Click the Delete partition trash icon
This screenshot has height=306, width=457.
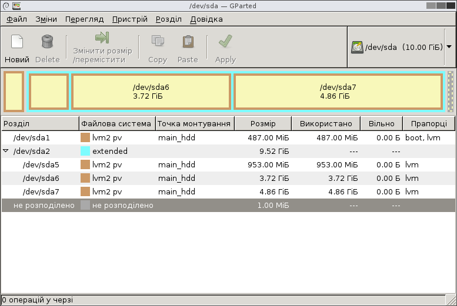(x=48, y=42)
